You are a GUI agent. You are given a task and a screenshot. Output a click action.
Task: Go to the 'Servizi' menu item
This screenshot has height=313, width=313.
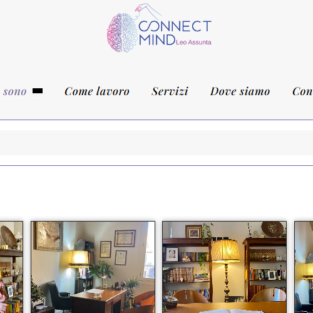[x=170, y=91]
